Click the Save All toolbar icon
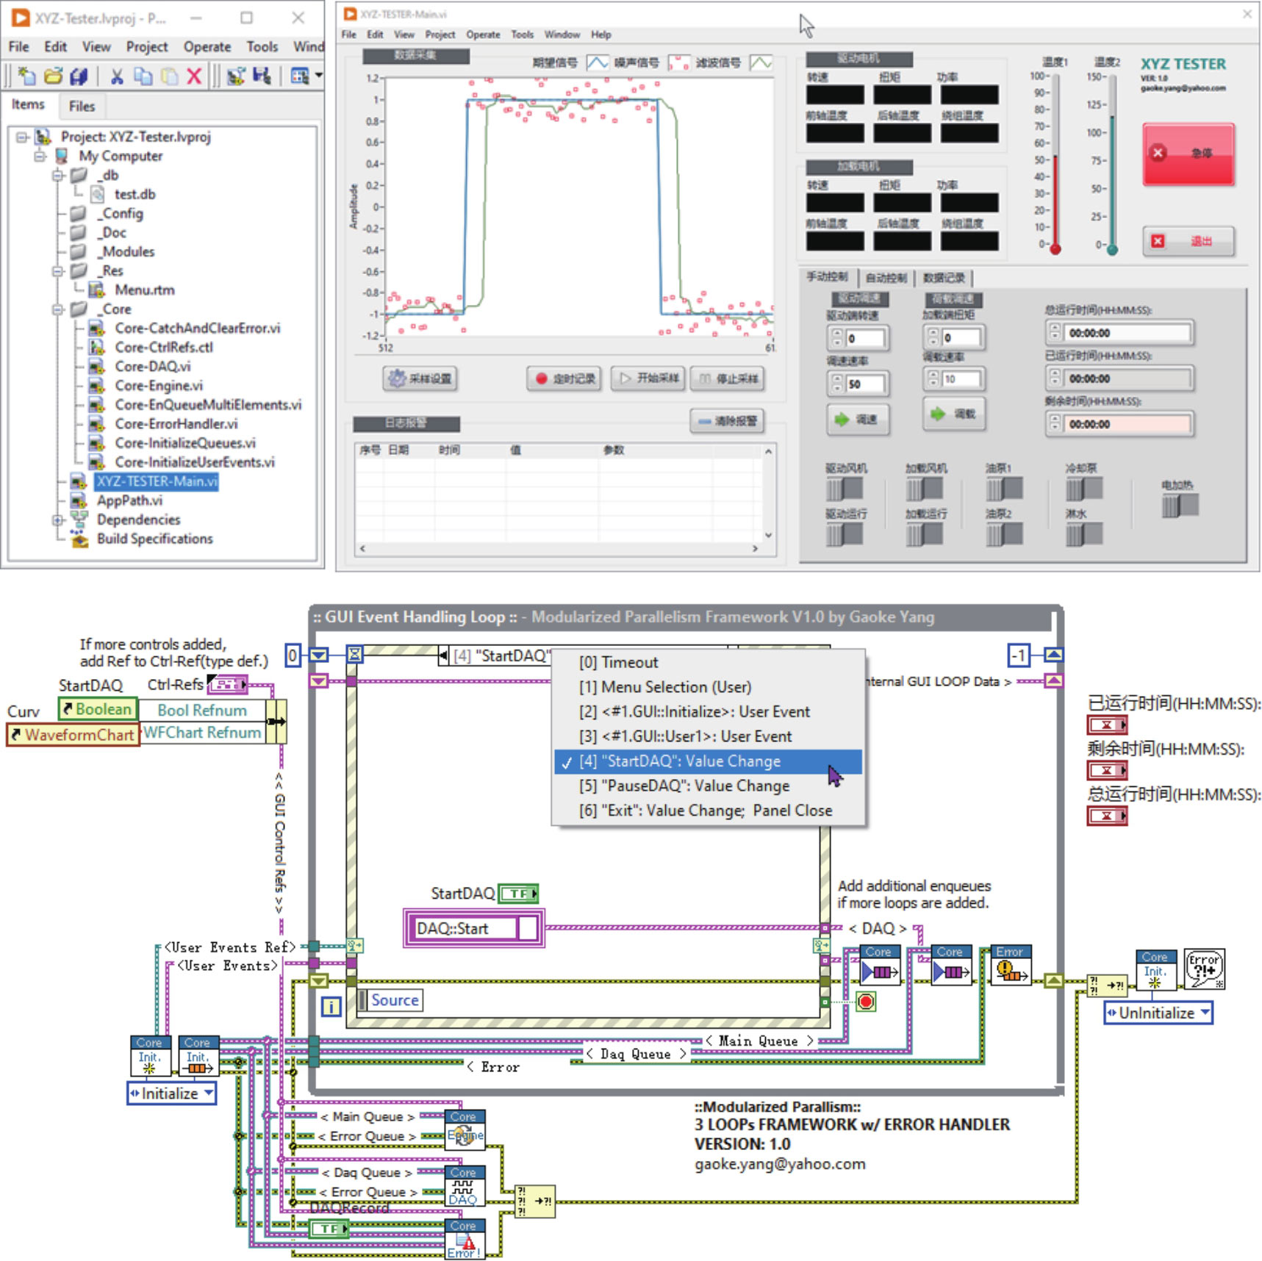 point(79,76)
